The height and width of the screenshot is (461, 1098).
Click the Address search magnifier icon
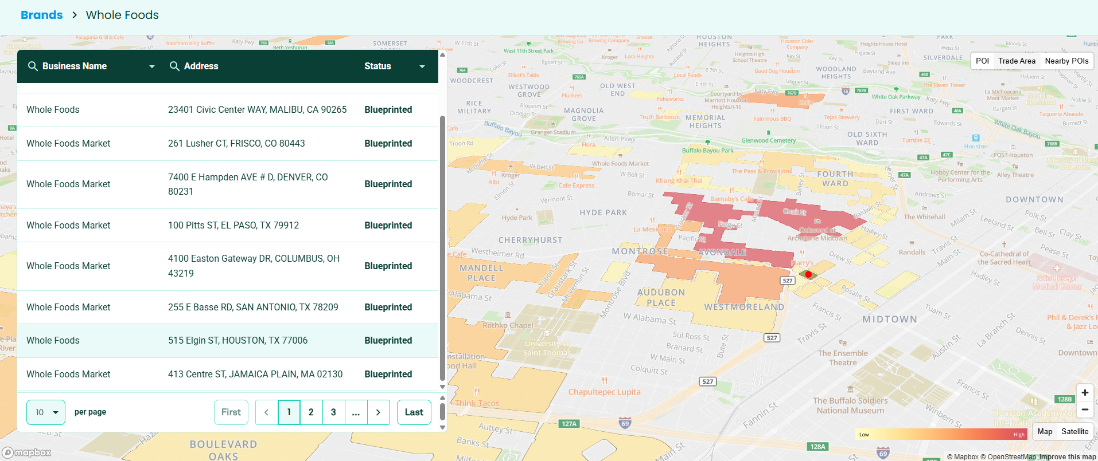click(x=174, y=66)
